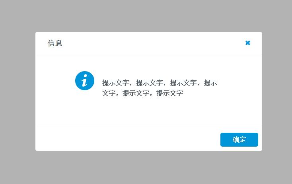Click the final 提示文字 phrase ending the message

point(169,93)
